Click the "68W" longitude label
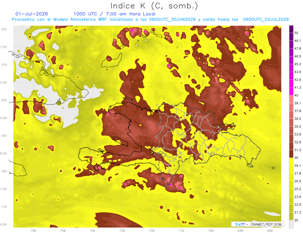Viewport: 303px width, 234px height. pyautogui.click(x=270, y=231)
